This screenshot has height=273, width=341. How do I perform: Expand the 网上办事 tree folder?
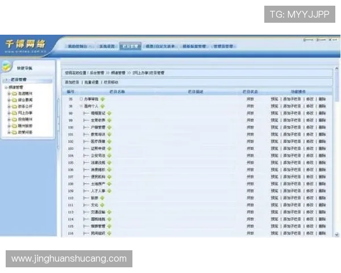[x=9, y=113]
